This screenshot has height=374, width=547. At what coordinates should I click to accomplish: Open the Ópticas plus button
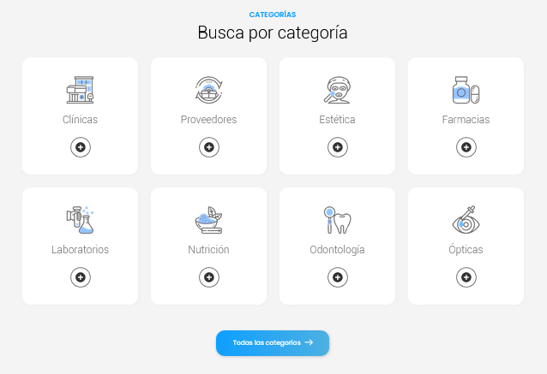pos(466,277)
